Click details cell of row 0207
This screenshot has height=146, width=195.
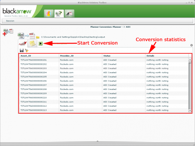[x=167, y=85]
